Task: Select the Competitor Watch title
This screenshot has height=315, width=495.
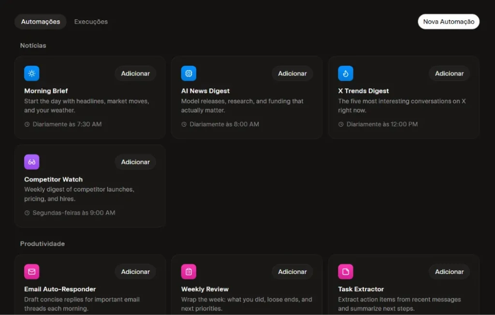Action: (x=53, y=180)
